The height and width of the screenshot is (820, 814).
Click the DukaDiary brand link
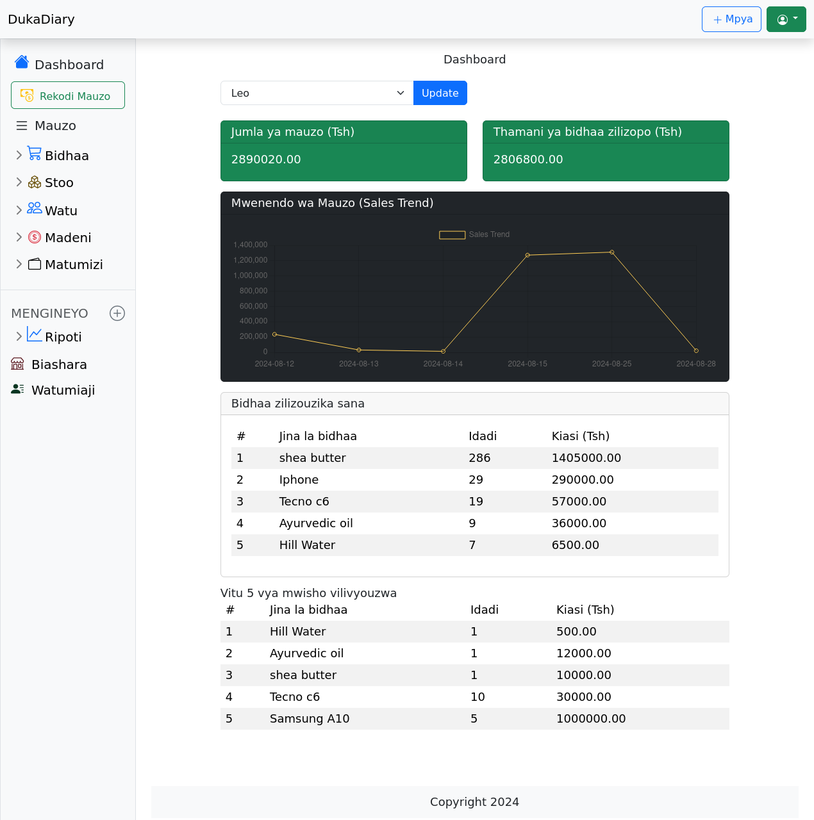[x=41, y=19]
